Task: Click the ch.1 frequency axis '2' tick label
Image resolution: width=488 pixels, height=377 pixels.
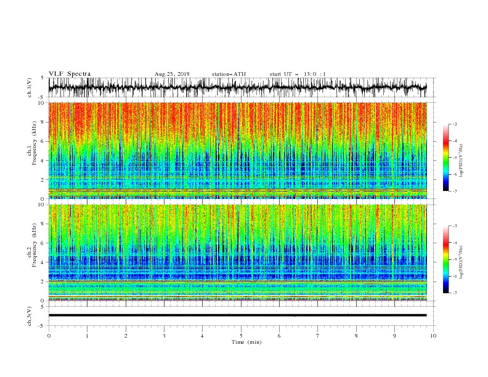Action: pos(43,180)
